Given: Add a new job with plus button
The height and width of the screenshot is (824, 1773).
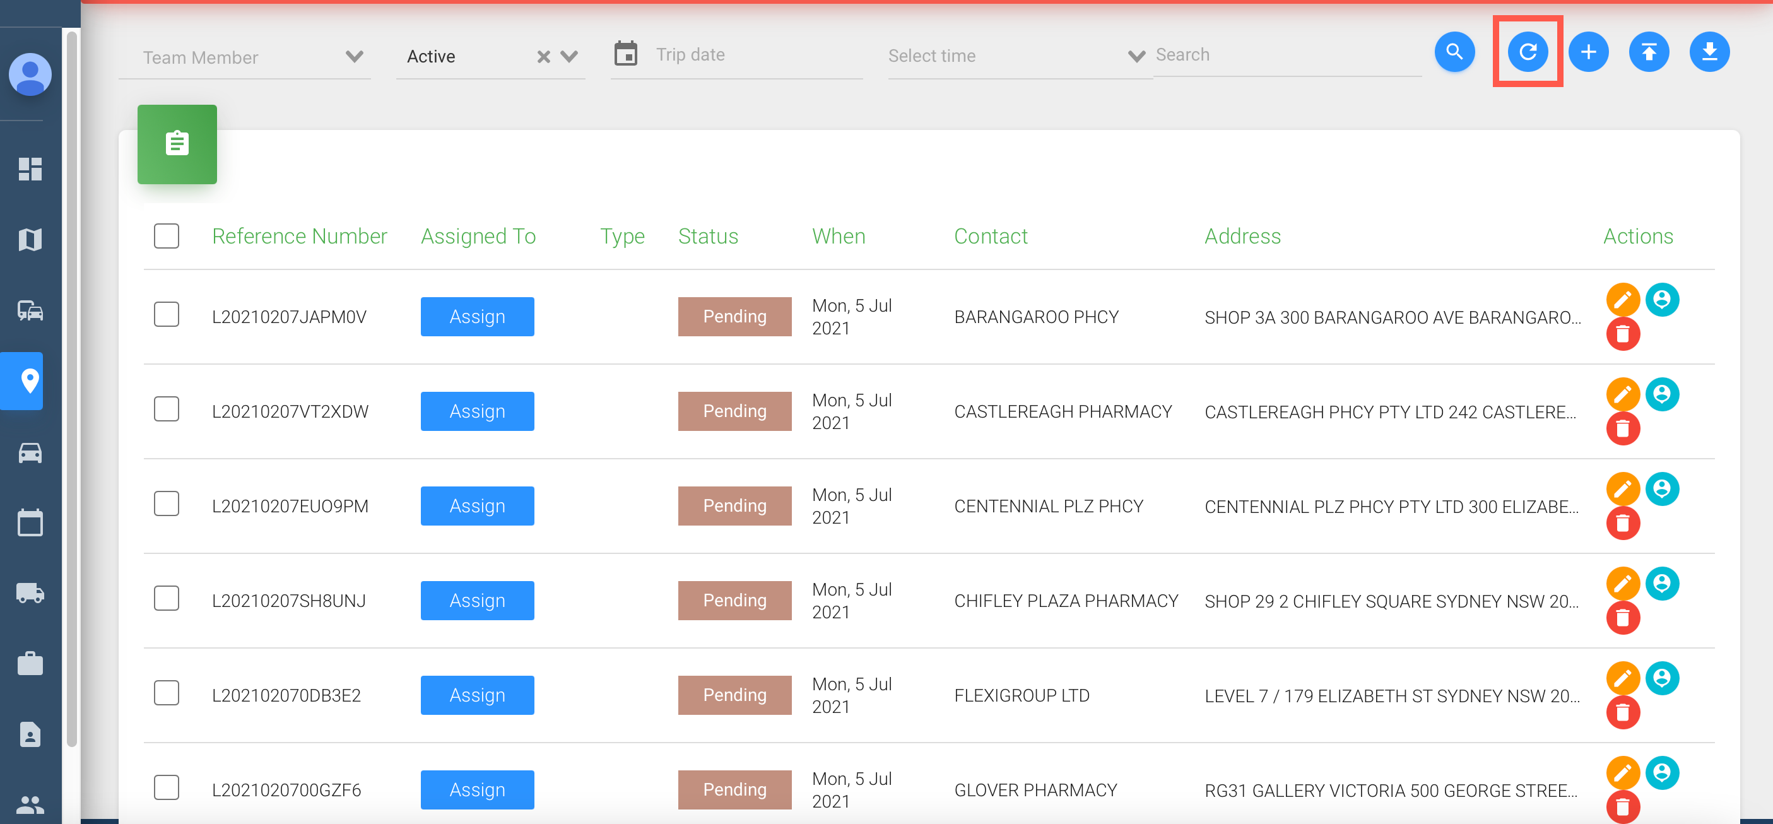Looking at the screenshot, I should pos(1588,52).
